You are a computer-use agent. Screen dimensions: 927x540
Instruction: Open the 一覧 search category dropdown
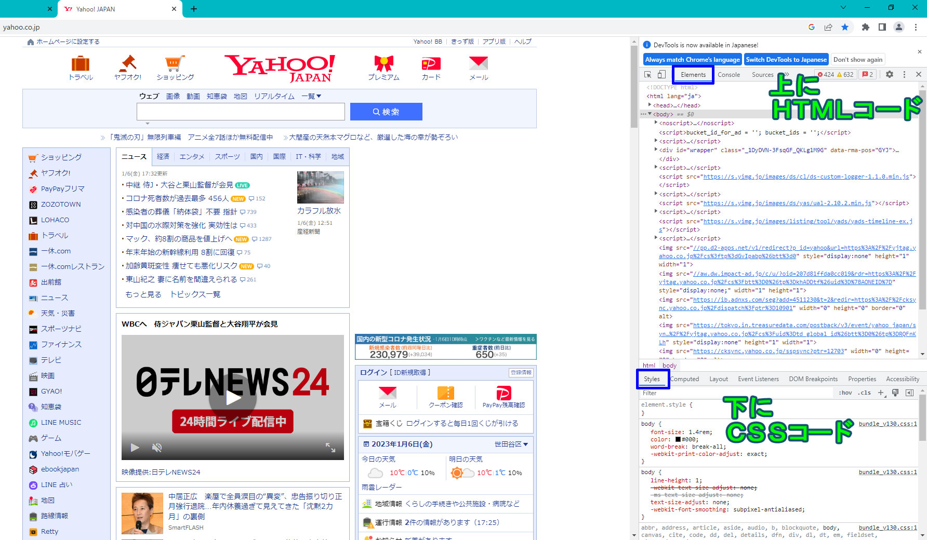(311, 96)
